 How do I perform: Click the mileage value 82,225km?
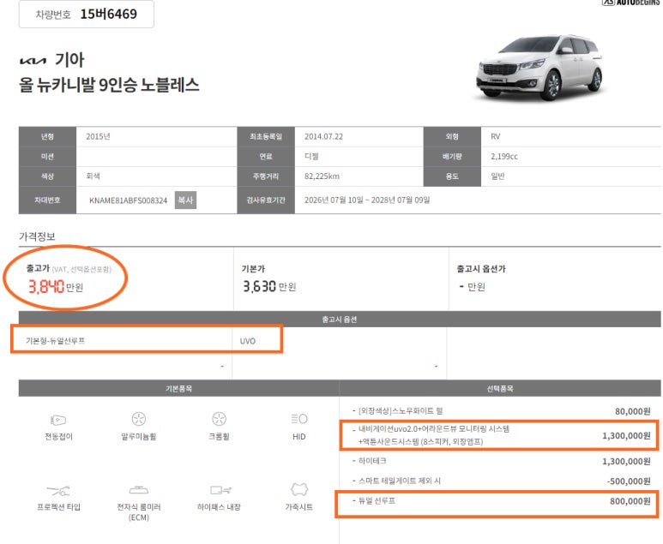tap(322, 176)
